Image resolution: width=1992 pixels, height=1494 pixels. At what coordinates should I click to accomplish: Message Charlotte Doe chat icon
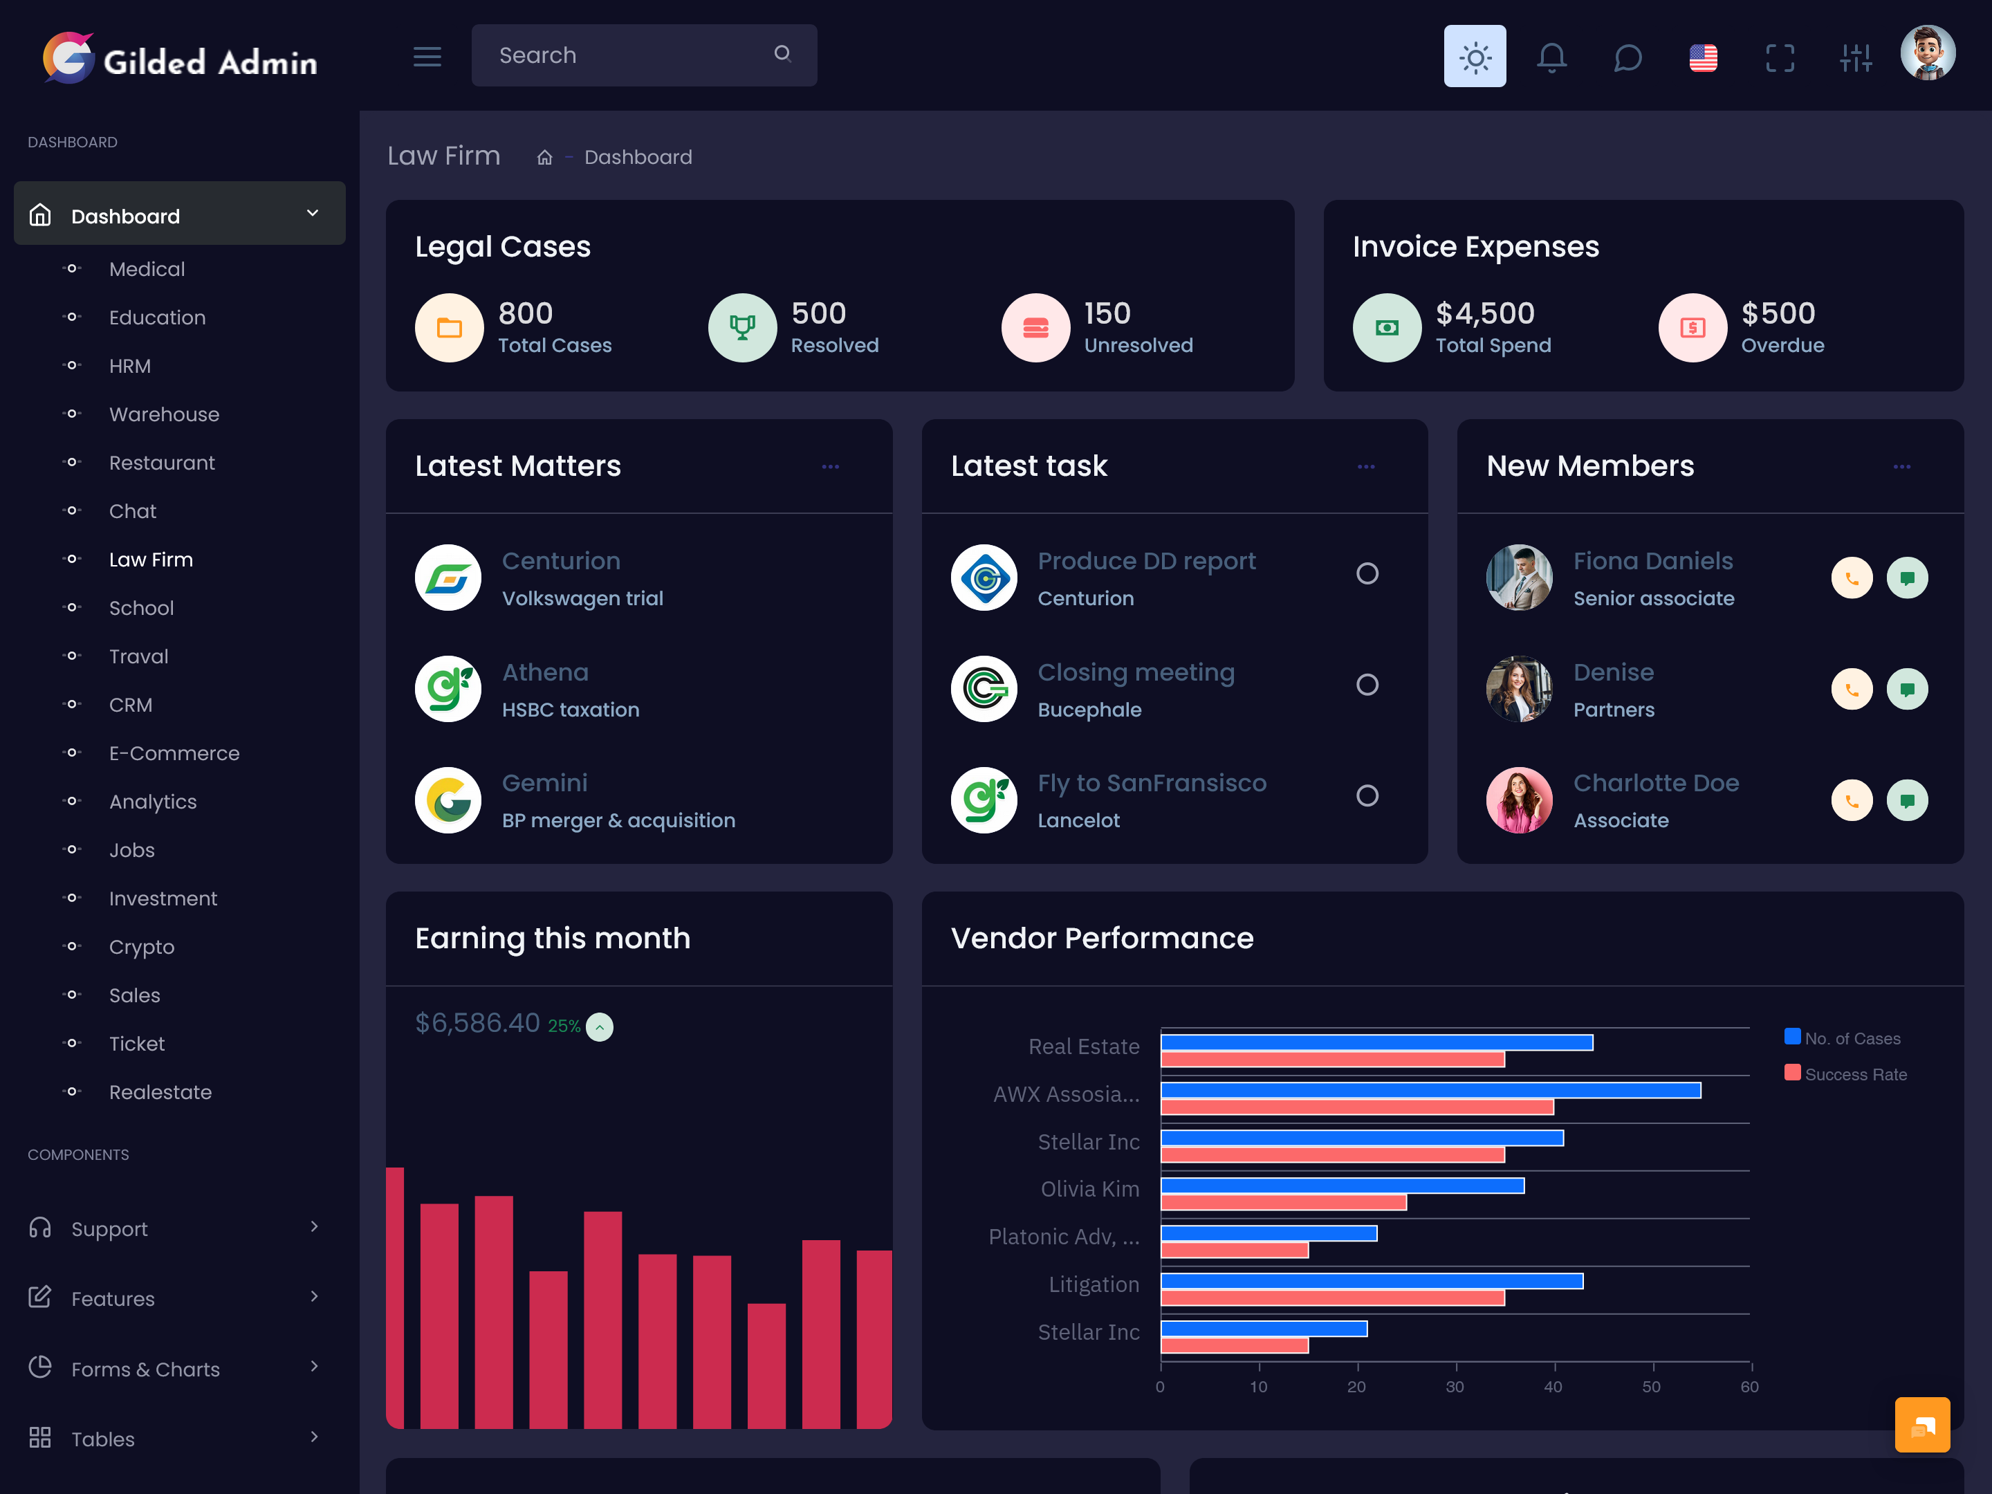pyautogui.click(x=1906, y=800)
